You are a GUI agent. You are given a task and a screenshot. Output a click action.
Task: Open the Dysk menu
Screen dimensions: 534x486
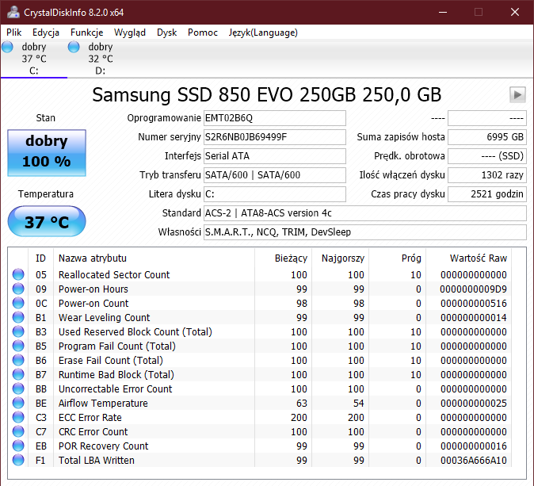pyautogui.click(x=166, y=33)
